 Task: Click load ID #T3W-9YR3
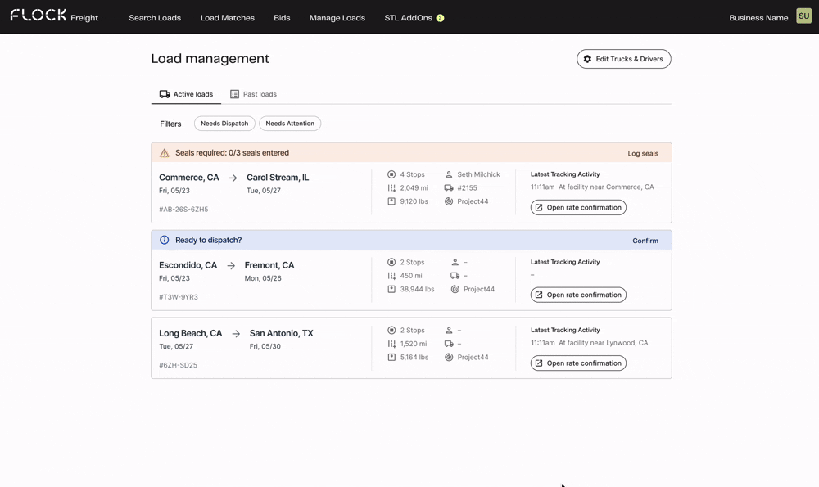pyautogui.click(x=178, y=297)
